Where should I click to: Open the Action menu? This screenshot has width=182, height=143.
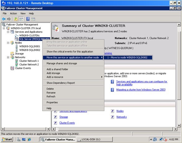click(13, 13)
